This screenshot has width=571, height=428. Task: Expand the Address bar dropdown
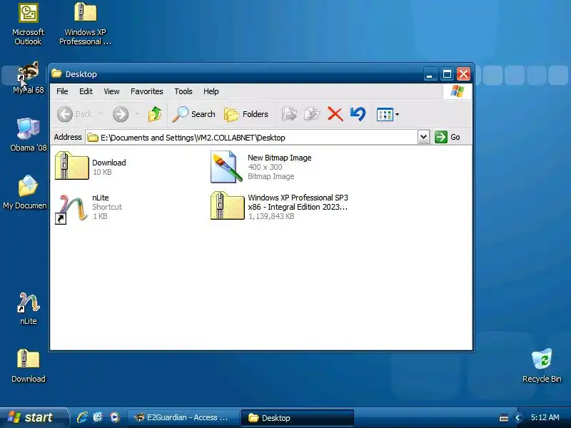(x=423, y=137)
